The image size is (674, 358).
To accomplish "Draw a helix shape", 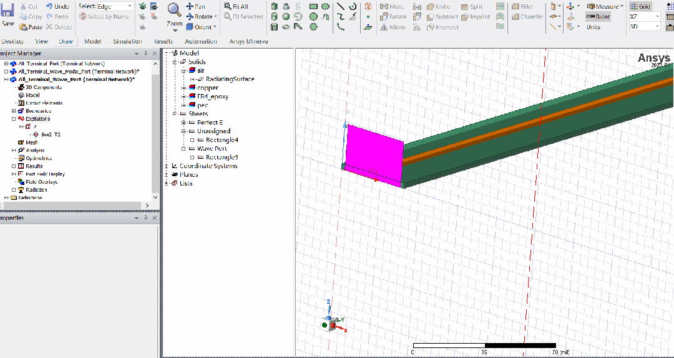I will (x=298, y=6).
